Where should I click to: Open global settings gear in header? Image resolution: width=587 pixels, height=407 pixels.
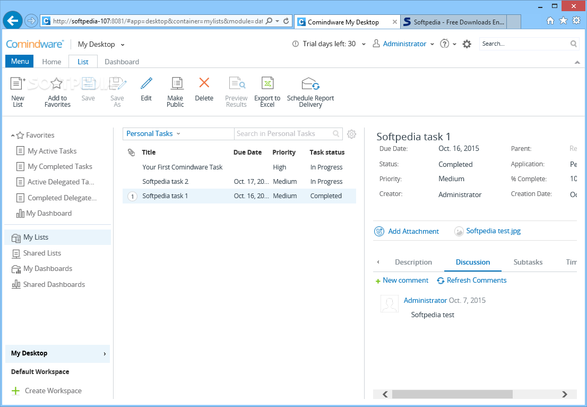[x=467, y=44]
